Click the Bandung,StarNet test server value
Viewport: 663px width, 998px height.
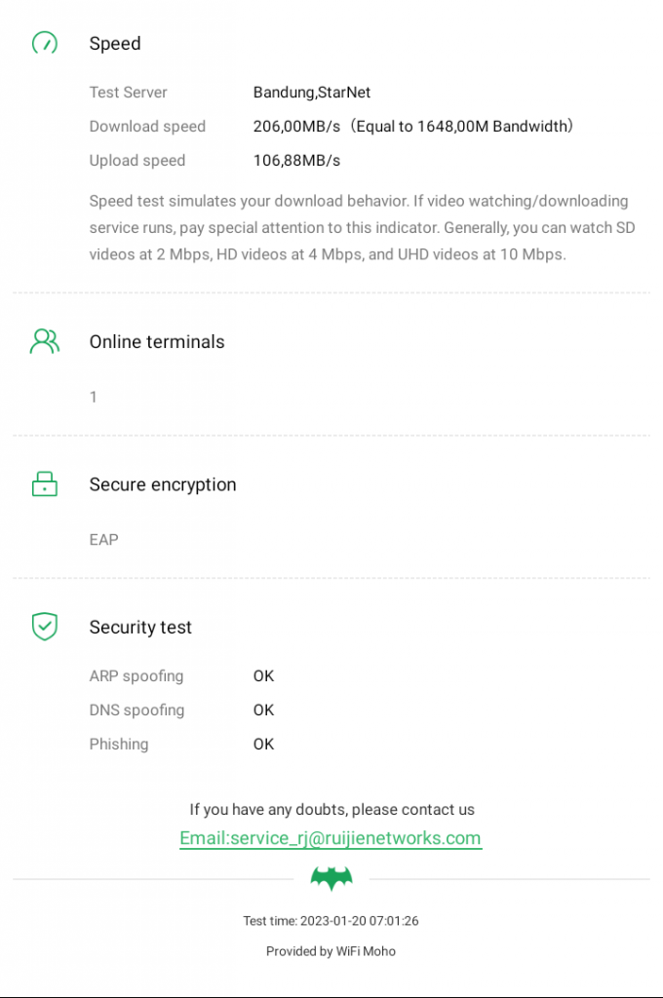coord(312,93)
